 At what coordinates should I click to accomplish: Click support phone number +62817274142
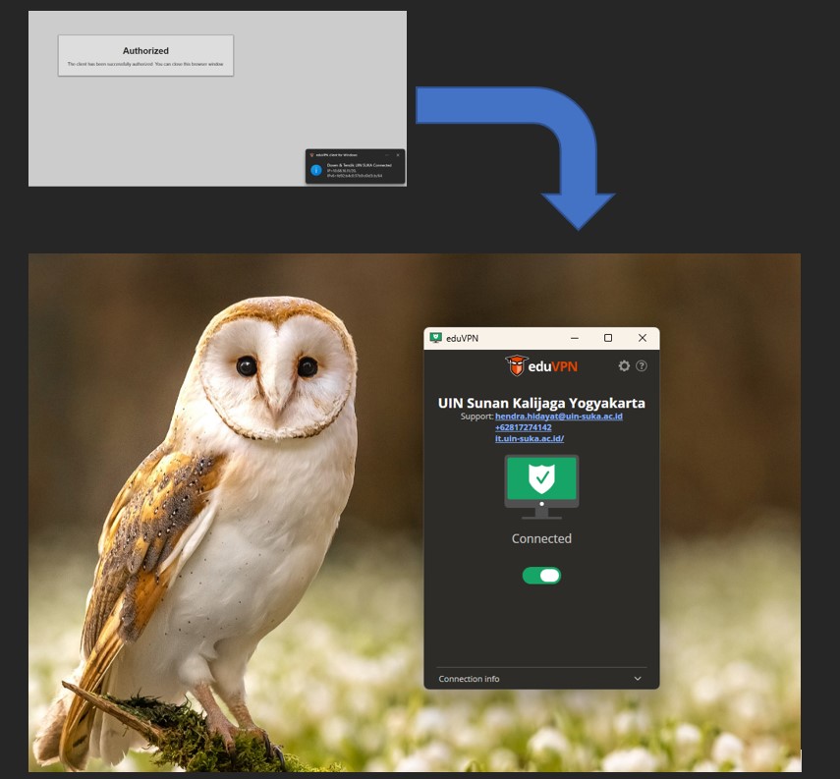[524, 427]
